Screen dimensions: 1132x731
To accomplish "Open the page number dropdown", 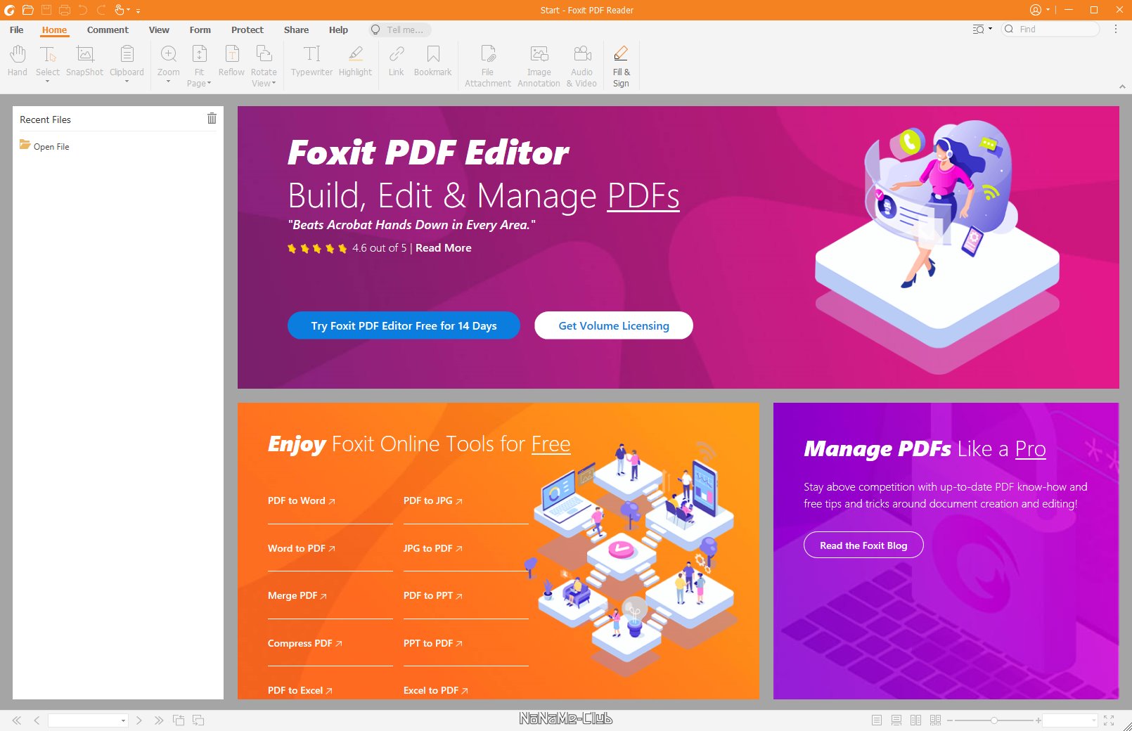I will (x=123, y=720).
